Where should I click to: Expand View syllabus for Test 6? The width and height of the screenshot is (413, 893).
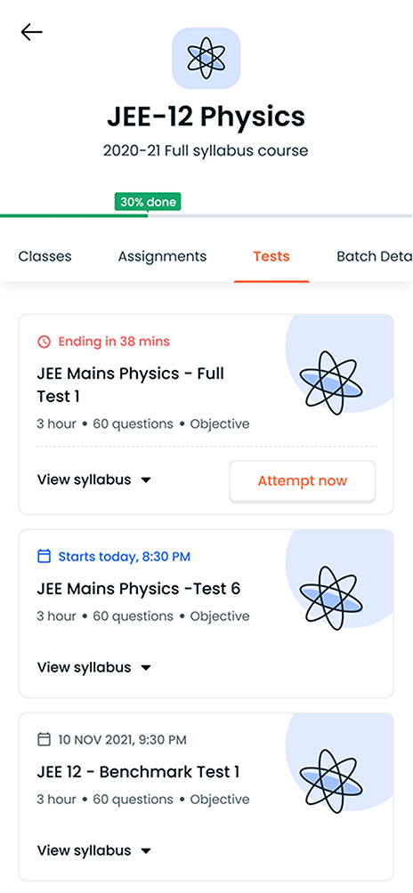[94, 667]
